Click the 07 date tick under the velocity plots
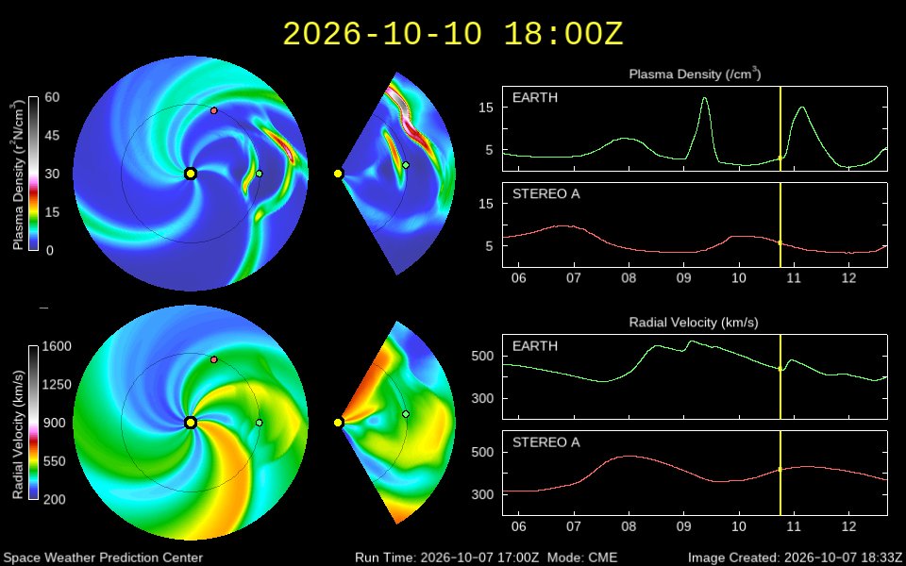This screenshot has width=906, height=566. click(574, 526)
